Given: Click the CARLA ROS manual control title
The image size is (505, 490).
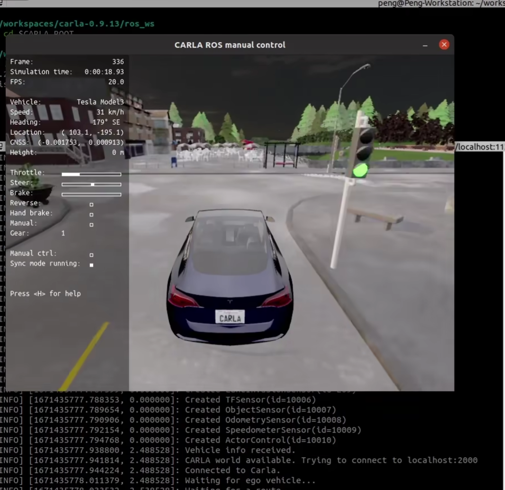Looking at the screenshot, I should [230, 45].
